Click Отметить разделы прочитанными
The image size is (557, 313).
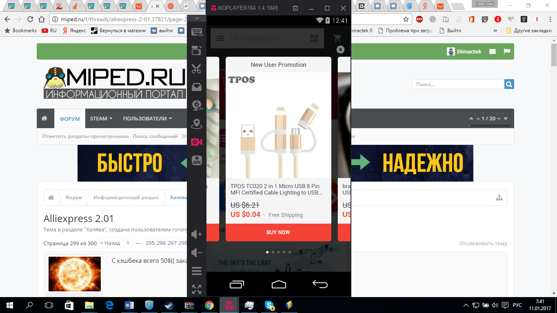pos(85,136)
